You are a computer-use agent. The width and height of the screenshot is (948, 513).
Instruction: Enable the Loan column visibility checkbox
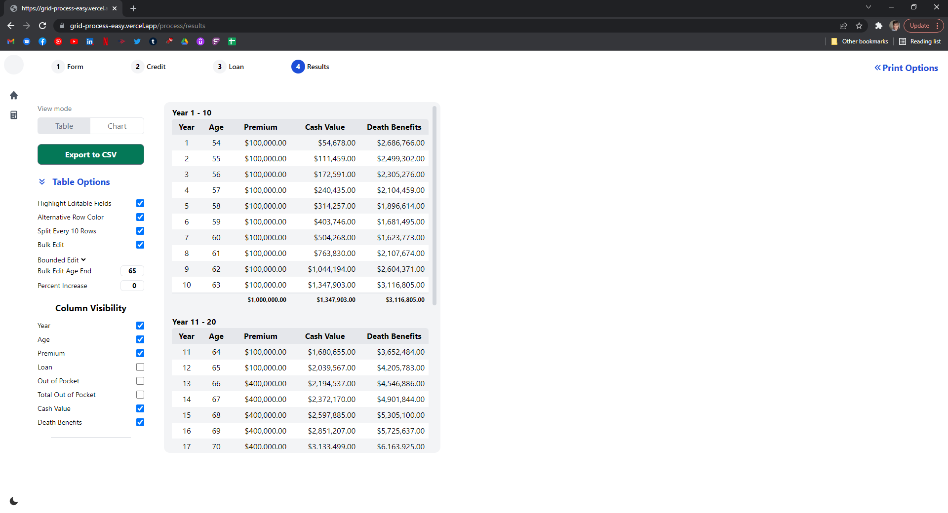(140, 367)
